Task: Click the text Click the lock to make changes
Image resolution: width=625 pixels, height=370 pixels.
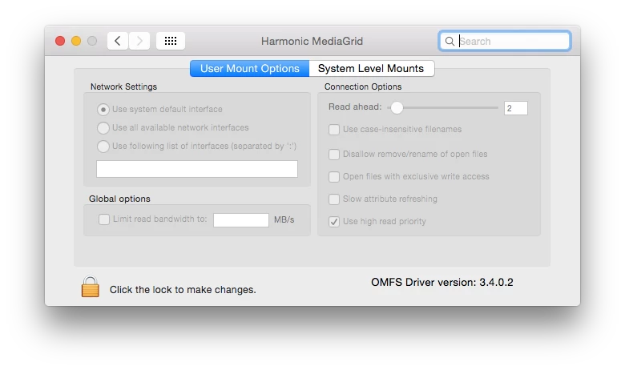Action: (x=183, y=290)
